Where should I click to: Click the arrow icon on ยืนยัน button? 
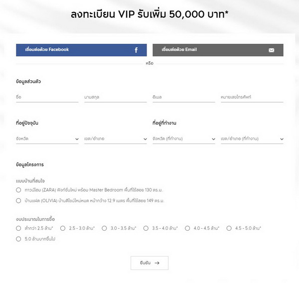[157, 263]
